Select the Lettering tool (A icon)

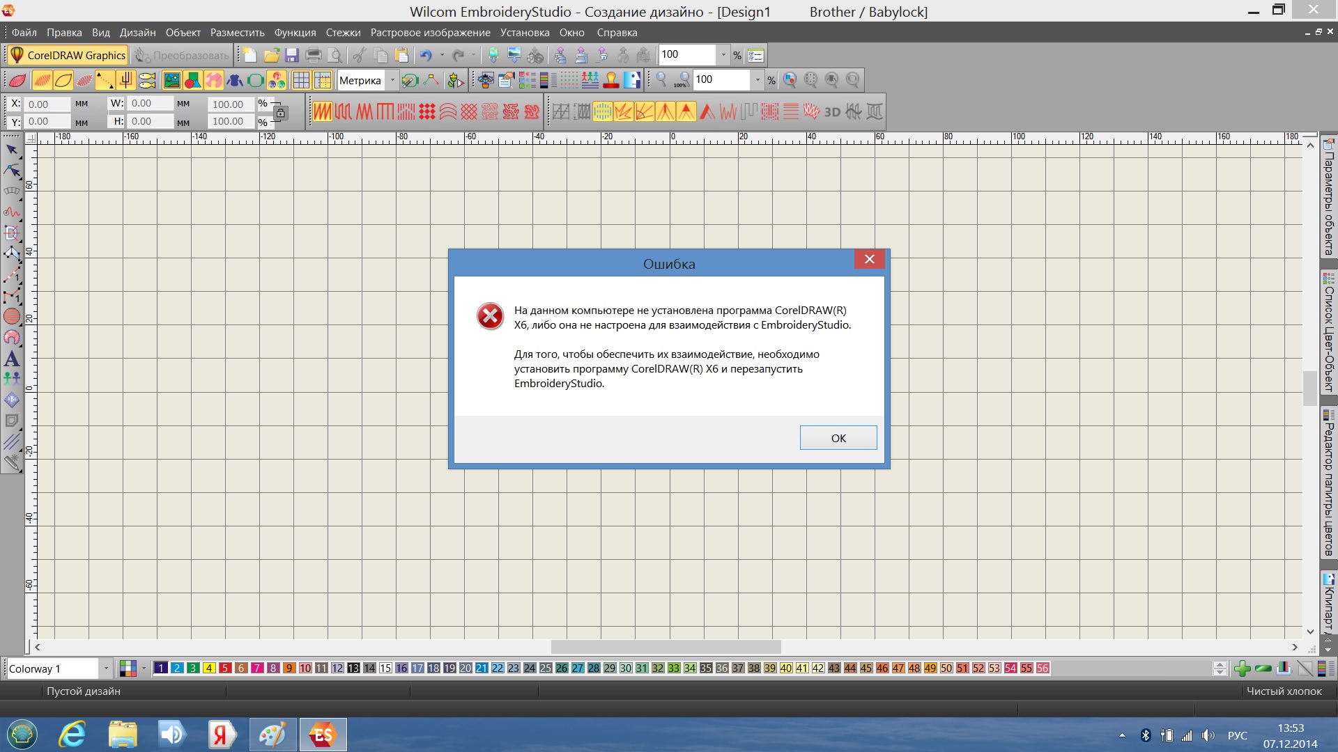[x=12, y=359]
